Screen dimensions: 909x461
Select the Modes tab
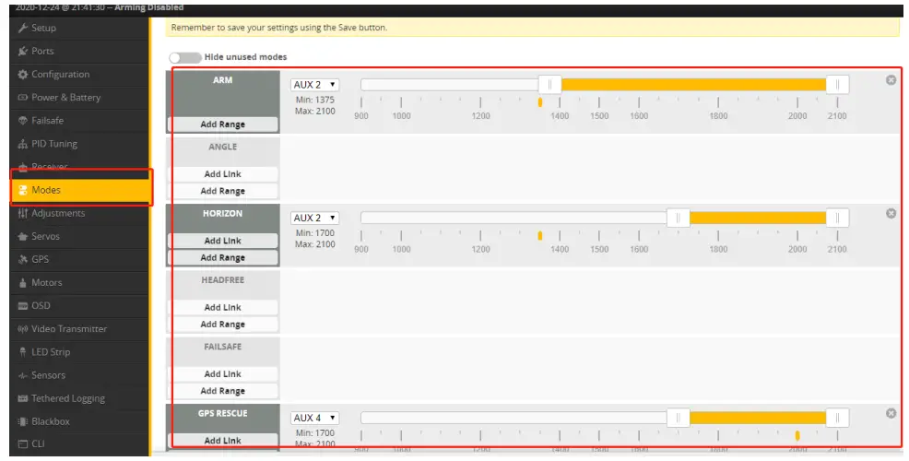pos(79,190)
